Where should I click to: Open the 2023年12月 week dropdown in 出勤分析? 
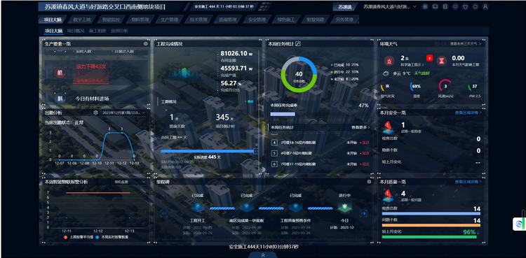[x=124, y=113]
